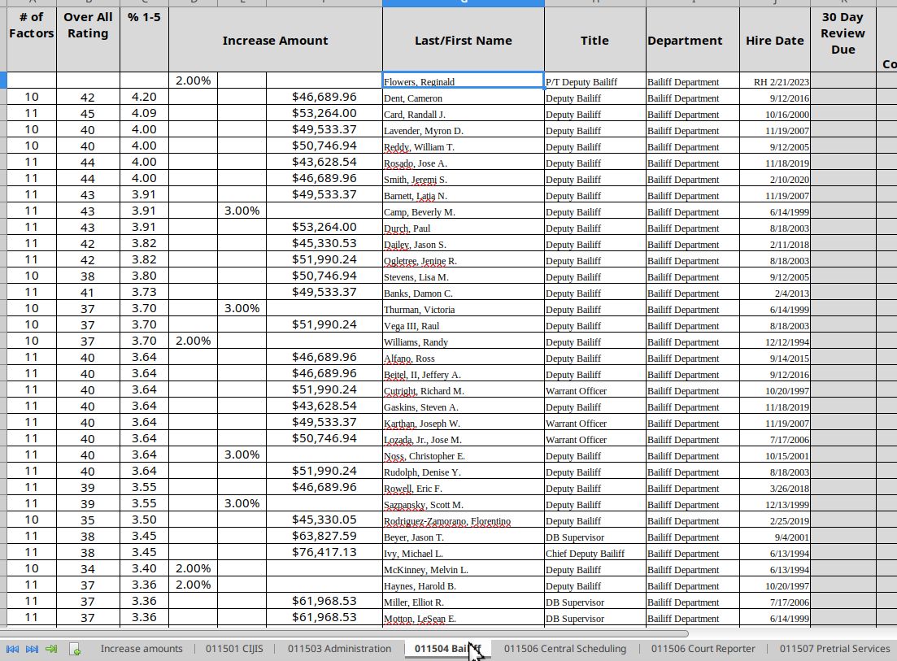Open the 011501 CIJIS sheet tab
Viewport: 897px width, 661px height.
(234, 649)
